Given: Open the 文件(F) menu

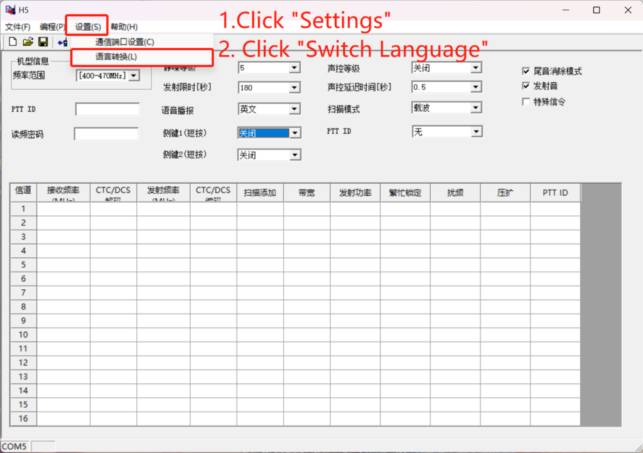Looking at the screenshot, I should [18, 27].
